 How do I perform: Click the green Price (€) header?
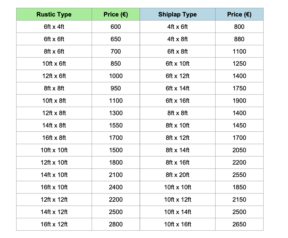pyautogui.click(x=116, y=14)
